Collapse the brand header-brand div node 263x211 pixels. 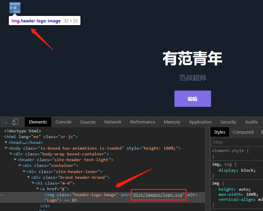point(29,177)
